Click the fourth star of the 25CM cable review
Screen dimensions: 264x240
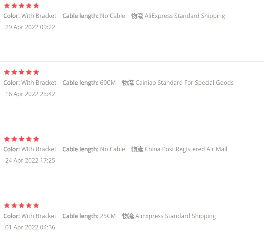point(28,205)
